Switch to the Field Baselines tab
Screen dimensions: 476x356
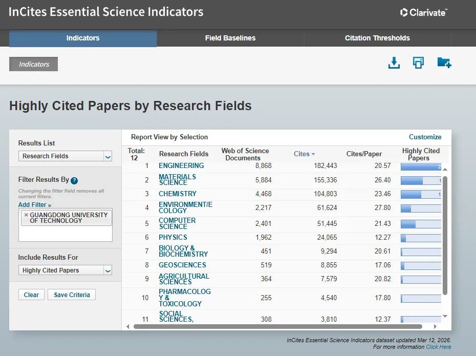230,38
